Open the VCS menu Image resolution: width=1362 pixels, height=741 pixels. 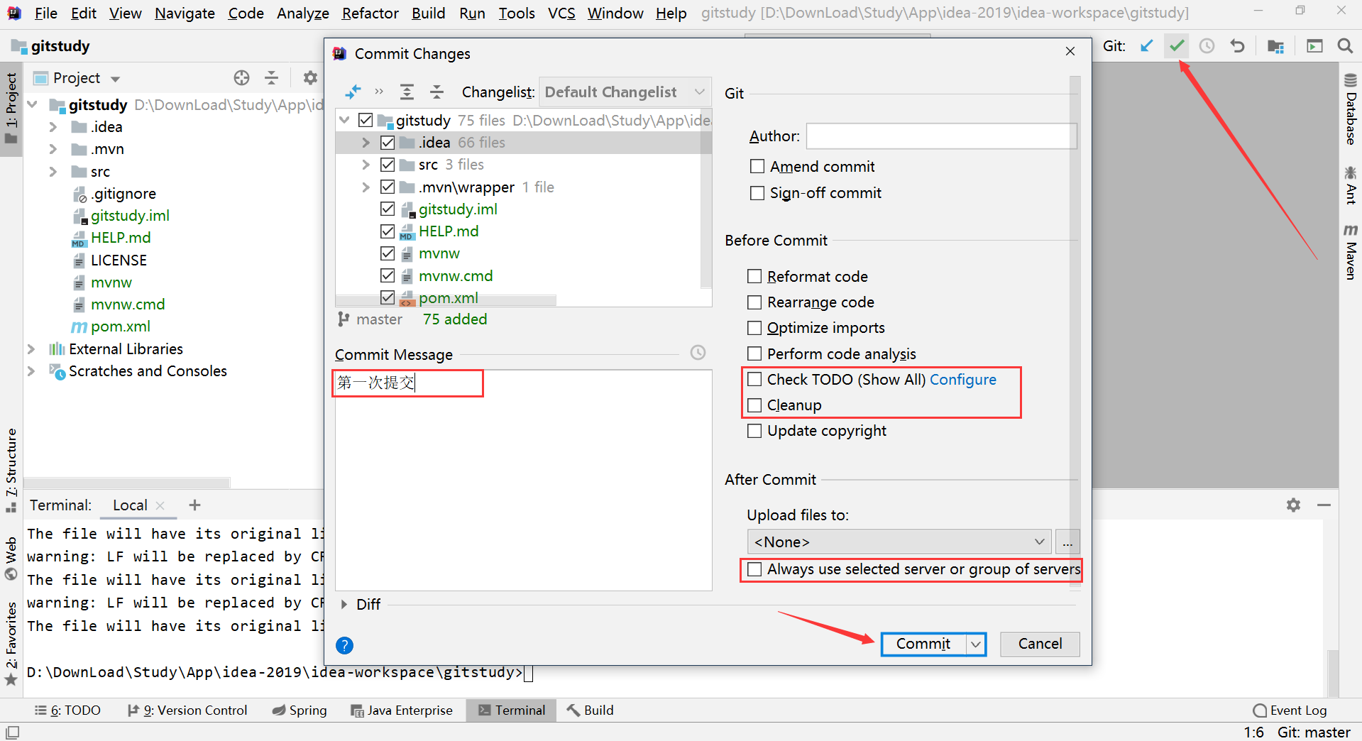(561, 13)
